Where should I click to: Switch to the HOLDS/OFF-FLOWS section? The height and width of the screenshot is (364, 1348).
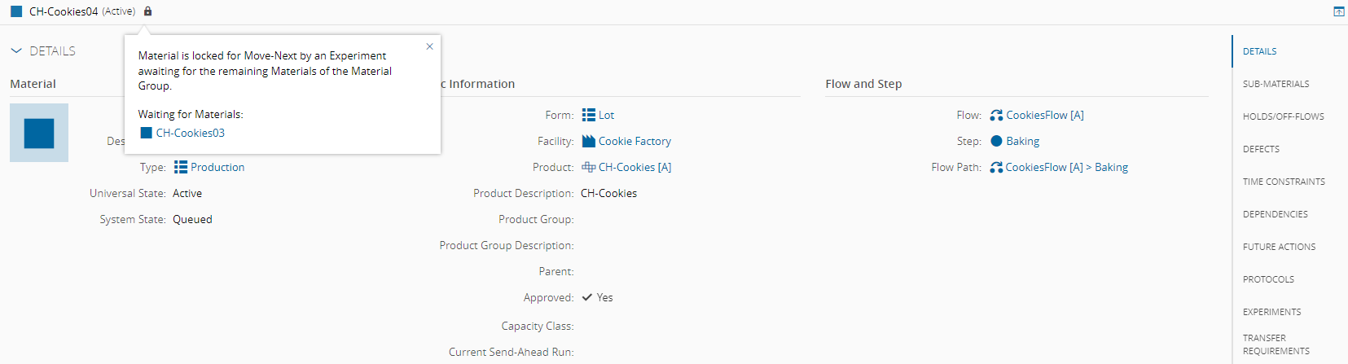pos(1283,116)
